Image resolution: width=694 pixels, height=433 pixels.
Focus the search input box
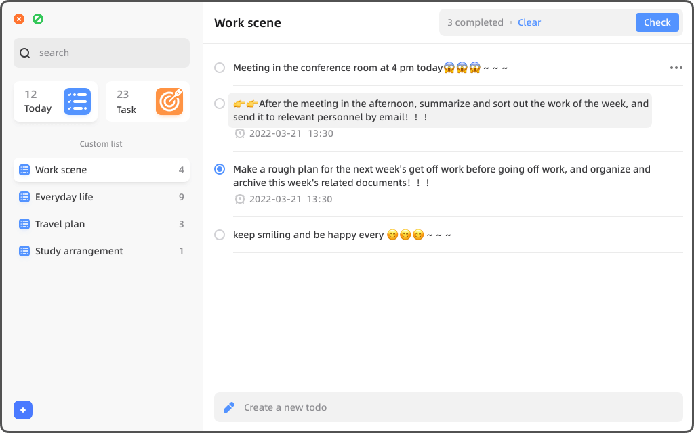tap(108, 53)
